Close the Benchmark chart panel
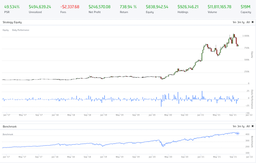 pos(252,126)
